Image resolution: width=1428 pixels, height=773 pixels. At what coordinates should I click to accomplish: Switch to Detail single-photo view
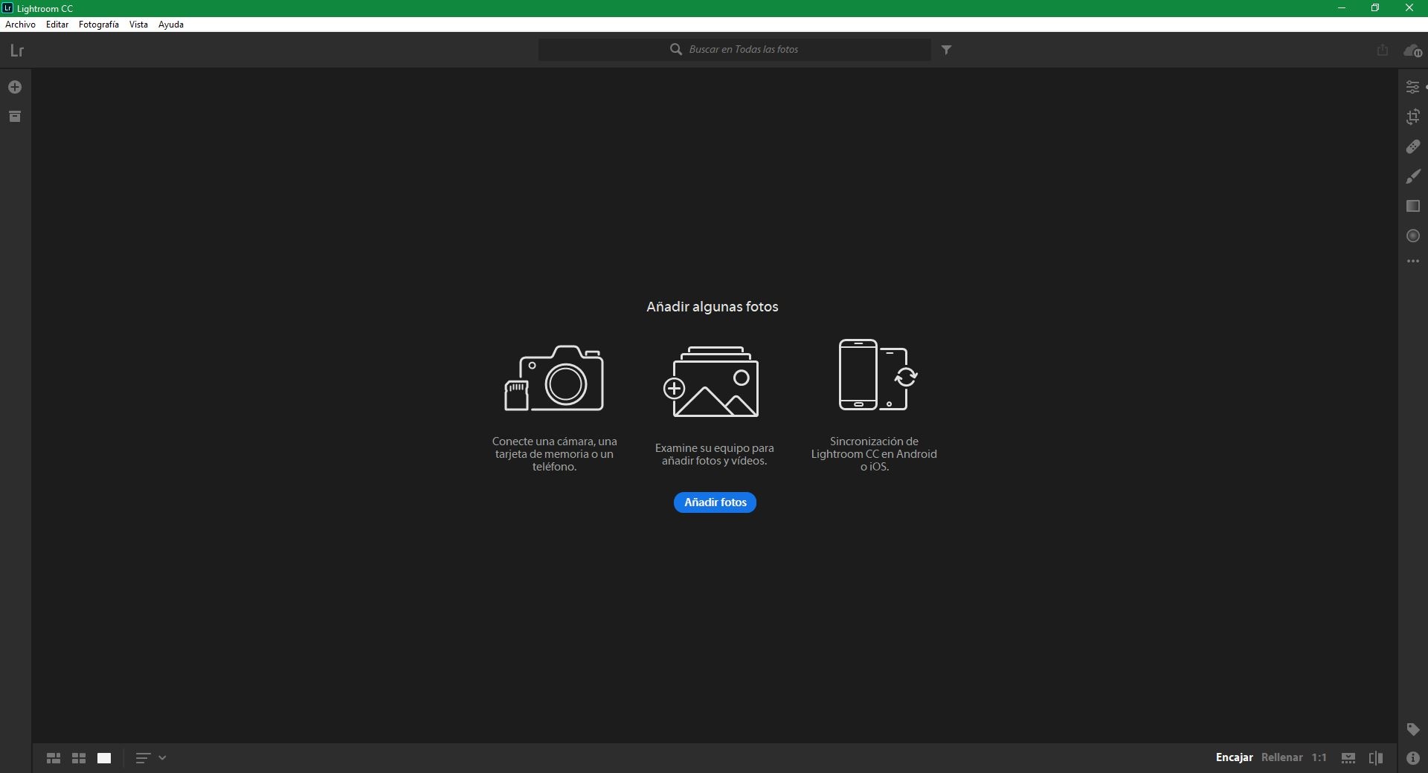click(104, 758)
